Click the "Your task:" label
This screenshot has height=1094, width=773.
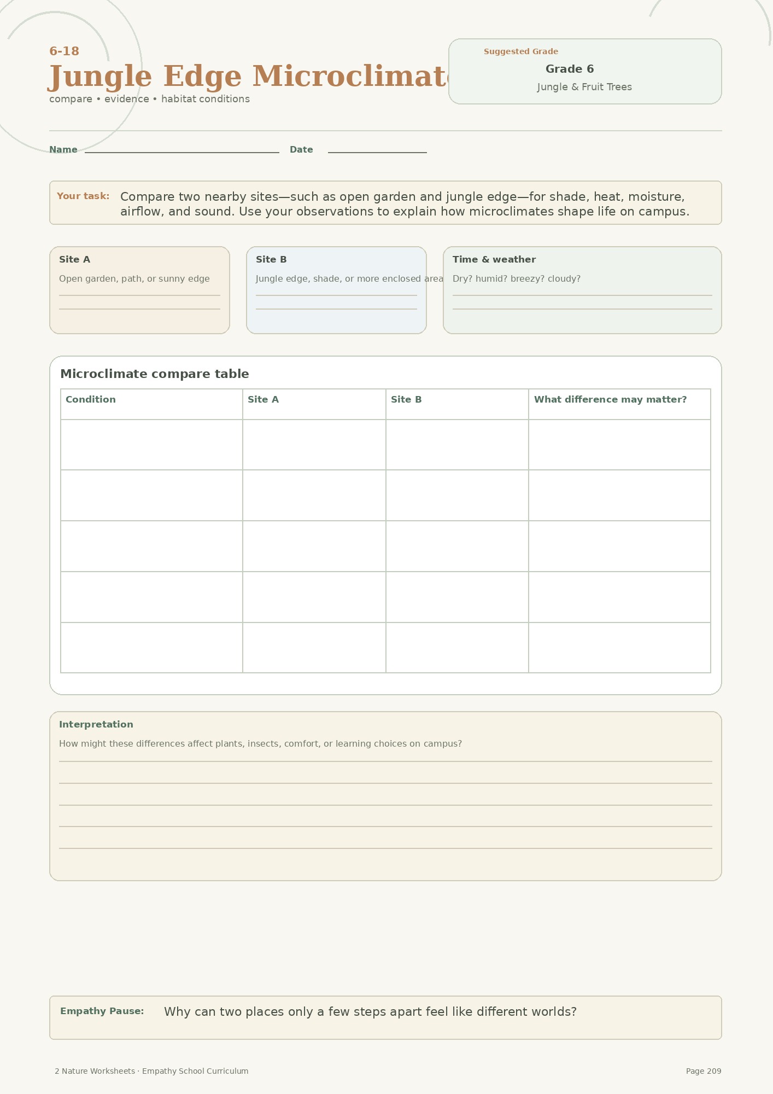tap(83, 196)
